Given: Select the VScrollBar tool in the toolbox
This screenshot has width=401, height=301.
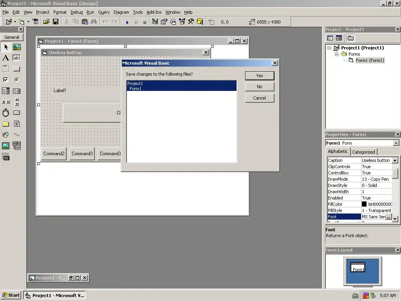Looking at the screenshot, I should (16, 102).
